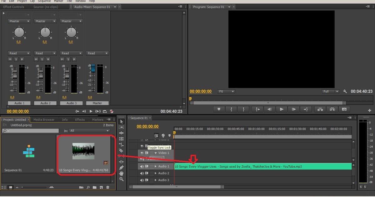Select the Ripple Edit tool
This screenshot has width=375, height=197.
pos(121,132)
